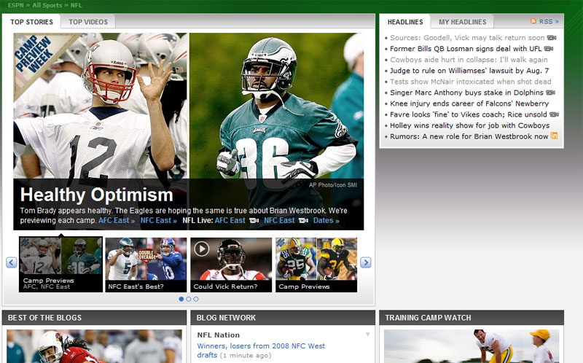Open first AFC East » camp preview link
The image size is (583, 363).
point(117,220)
